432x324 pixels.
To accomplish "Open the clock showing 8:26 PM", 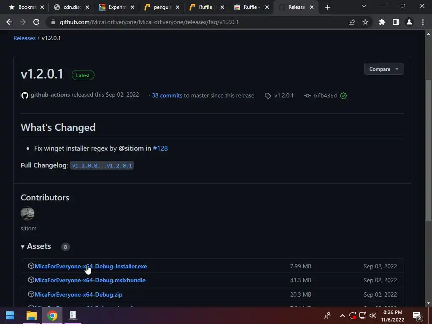I will pos(393,316).
